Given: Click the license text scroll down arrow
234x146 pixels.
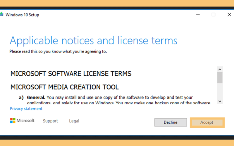Looking at the screenshot, I should [220, 101].
